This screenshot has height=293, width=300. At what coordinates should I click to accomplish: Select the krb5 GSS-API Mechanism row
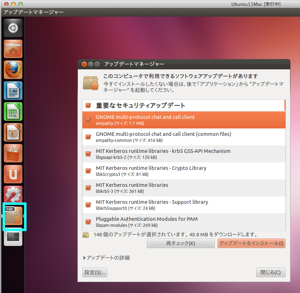tap(184, 154)
